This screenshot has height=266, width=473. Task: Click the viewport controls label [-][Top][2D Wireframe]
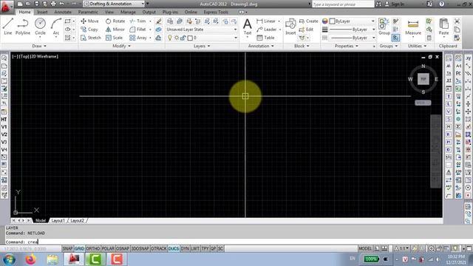pyautogui.click(x=35, y=56)
